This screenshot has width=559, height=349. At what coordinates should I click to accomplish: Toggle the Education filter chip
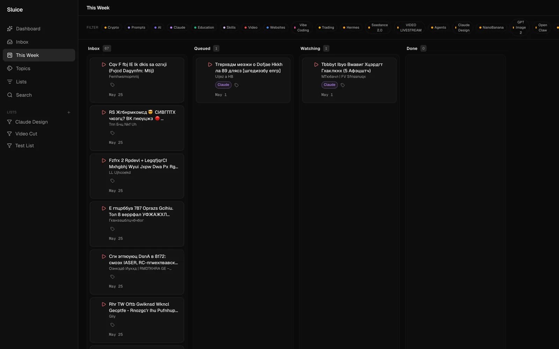click(x=204, y=28)
